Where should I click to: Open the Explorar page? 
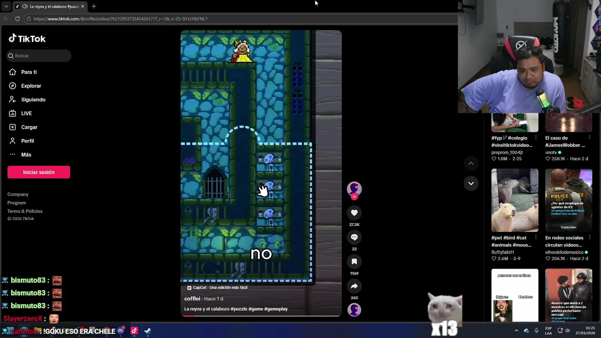click(x=31, y=86)
